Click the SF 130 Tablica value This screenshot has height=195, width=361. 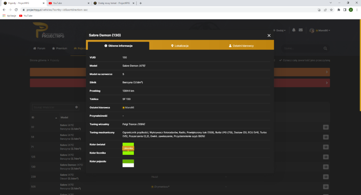point(126,99)
